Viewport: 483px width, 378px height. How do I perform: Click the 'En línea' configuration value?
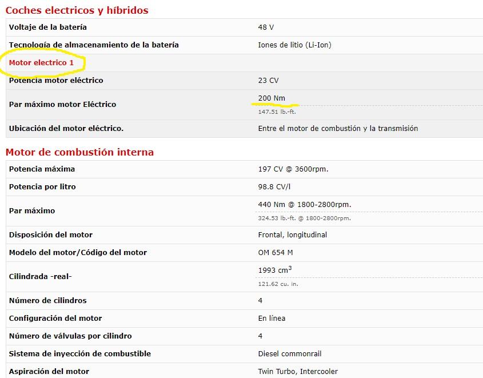click(x=272, y=318)
